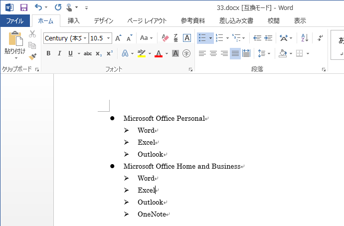Switch to the 挿入 tab
This screenshot has width=344, height=226.
73,21
